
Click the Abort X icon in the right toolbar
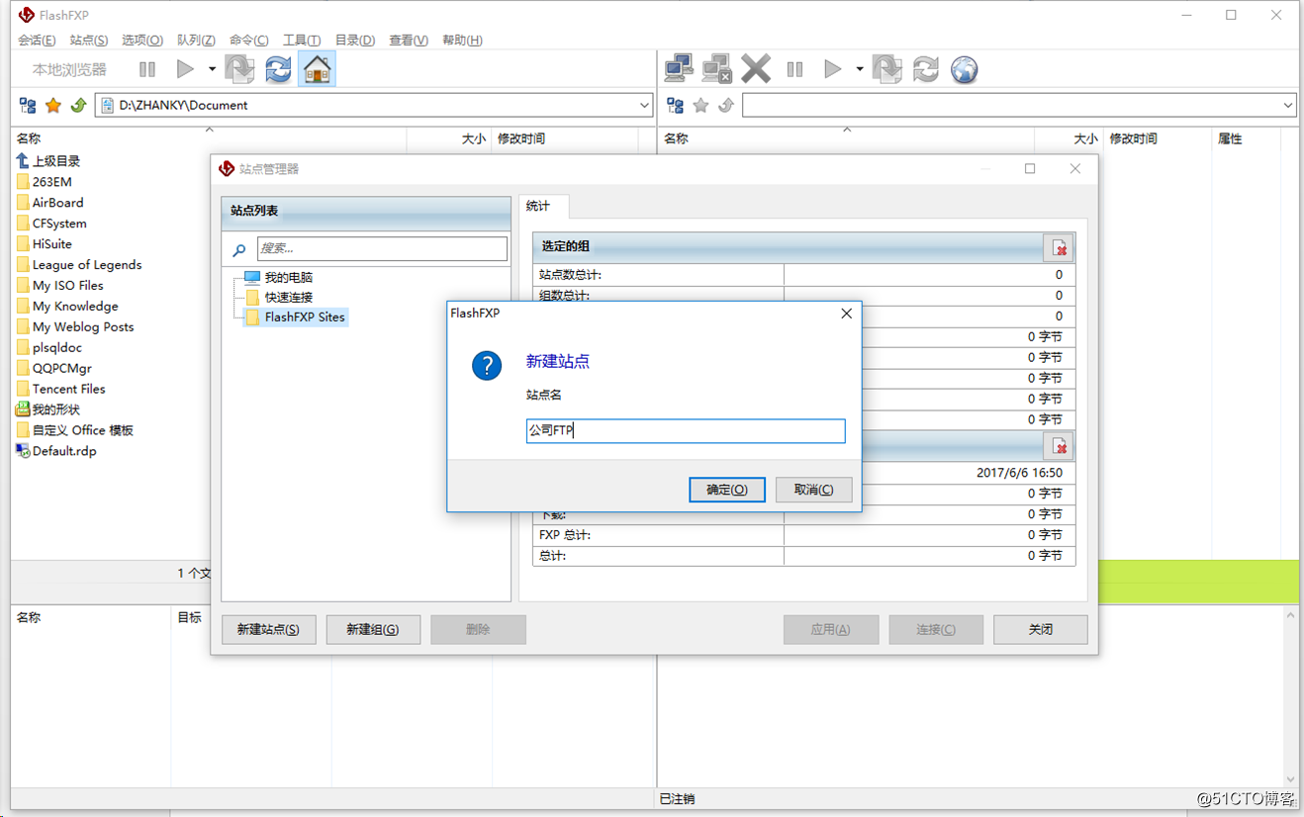pyautogui.click(x=756, y=69)
